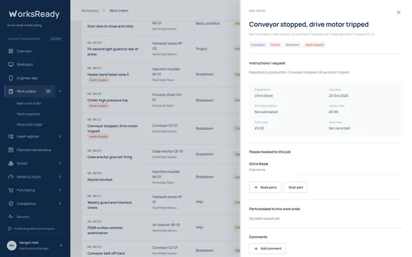Screen dimensions: 412x257
Task: Click the In progress status tag
Action: pos(257,45)
